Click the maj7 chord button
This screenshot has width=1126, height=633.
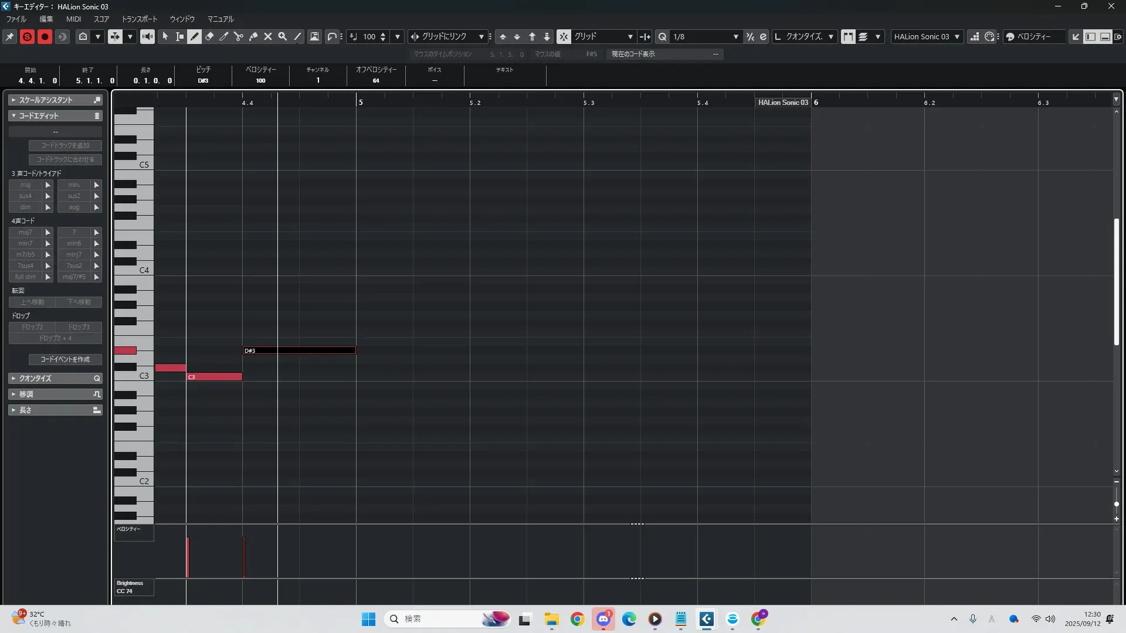(25, 232)
